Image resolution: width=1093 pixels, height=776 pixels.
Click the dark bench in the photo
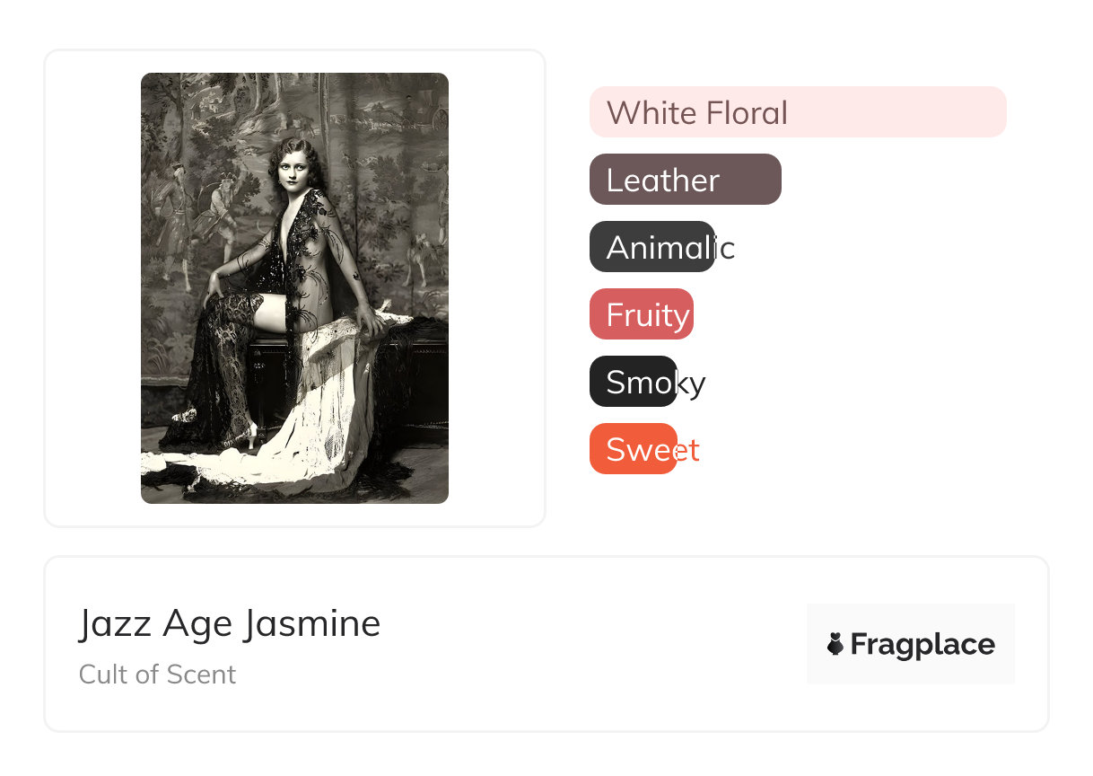point(422,377)
